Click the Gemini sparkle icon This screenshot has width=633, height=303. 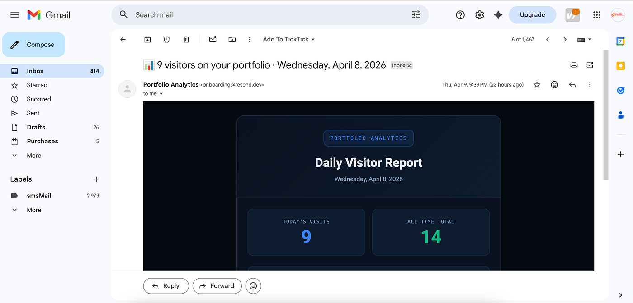(498, 15)
